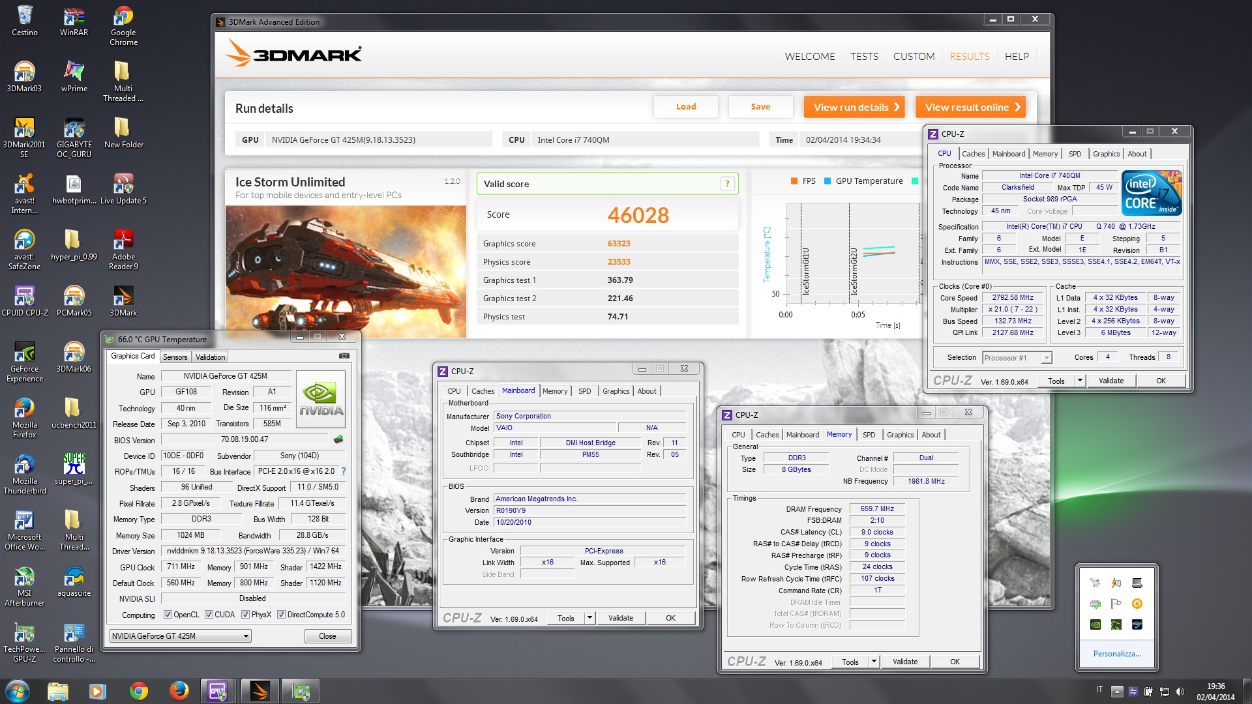Click the Load button in 3DMark

(x=686, y=107)
